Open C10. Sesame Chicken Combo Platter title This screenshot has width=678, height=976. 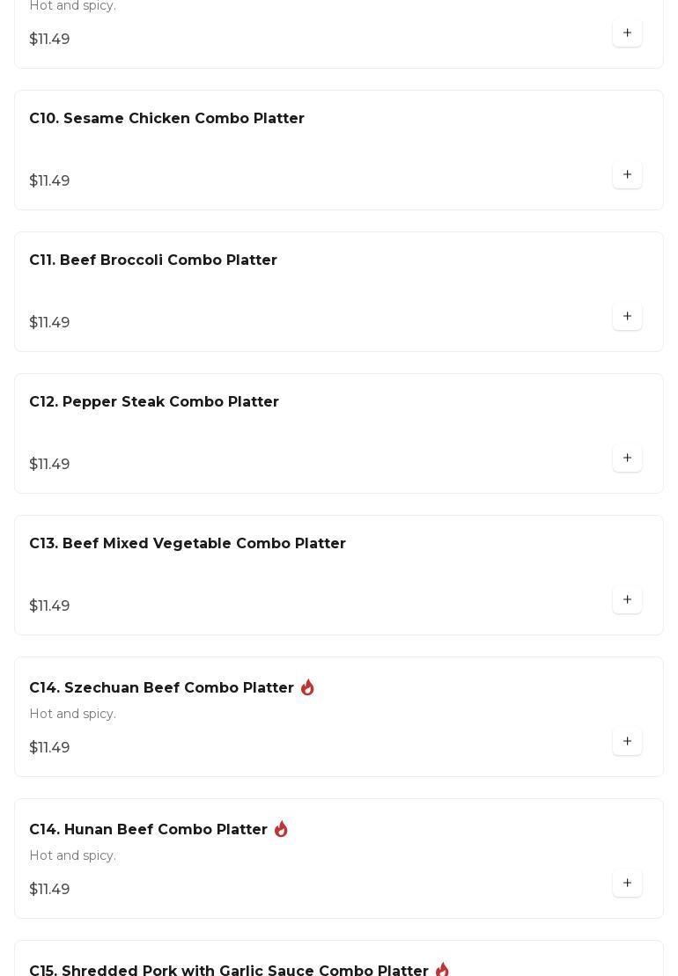(x=166, y=118)
